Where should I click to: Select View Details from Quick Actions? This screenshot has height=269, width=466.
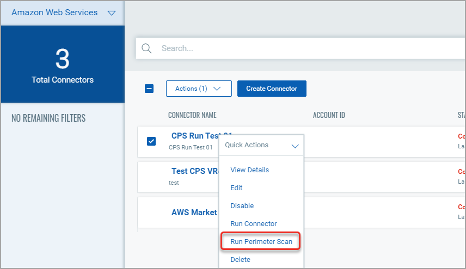coord(249,170)
